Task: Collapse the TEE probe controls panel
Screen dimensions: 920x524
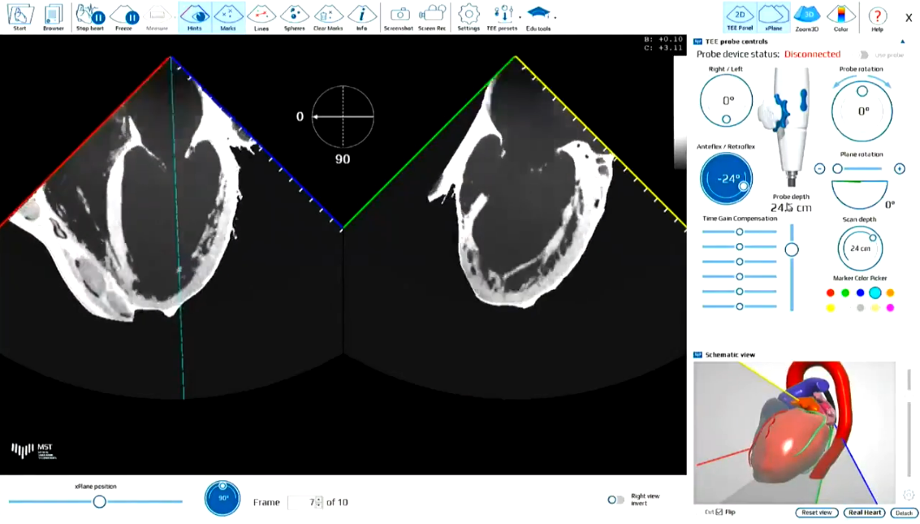Action: (x=902, y=41)
